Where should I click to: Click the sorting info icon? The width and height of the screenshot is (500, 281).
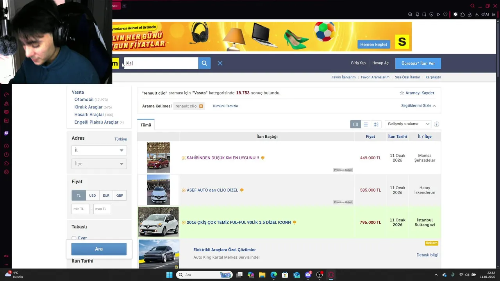(x=436, y=124)
